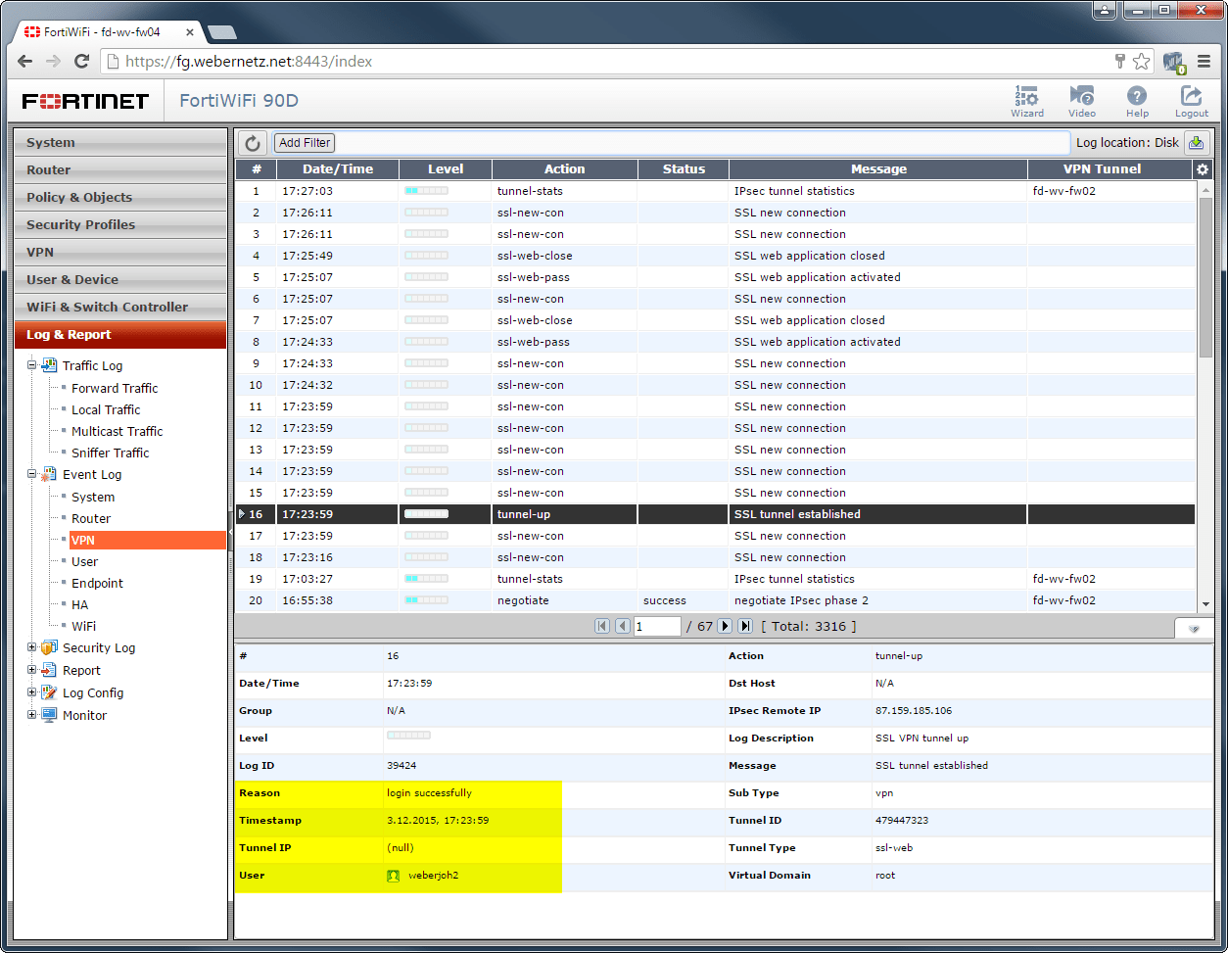
Task: Click the Fortinet logo
Action: point(85,101)
